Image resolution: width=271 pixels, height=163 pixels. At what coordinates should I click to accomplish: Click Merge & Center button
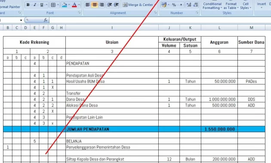click(x=138, y=5)
